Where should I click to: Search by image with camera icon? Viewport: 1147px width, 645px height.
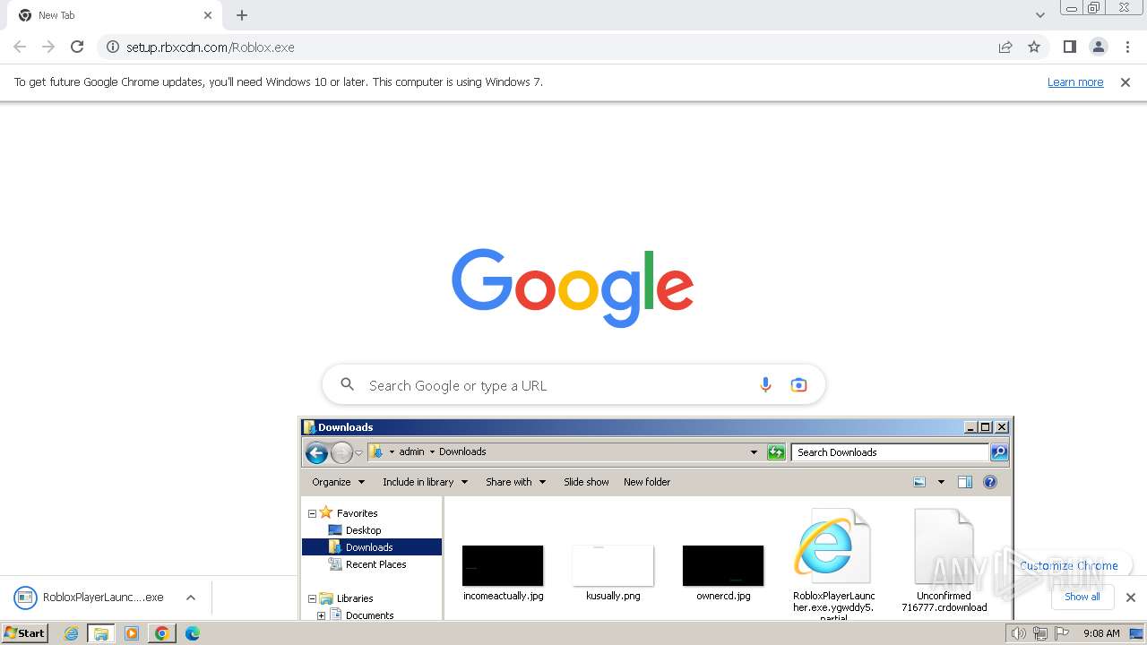pos(798,385)
